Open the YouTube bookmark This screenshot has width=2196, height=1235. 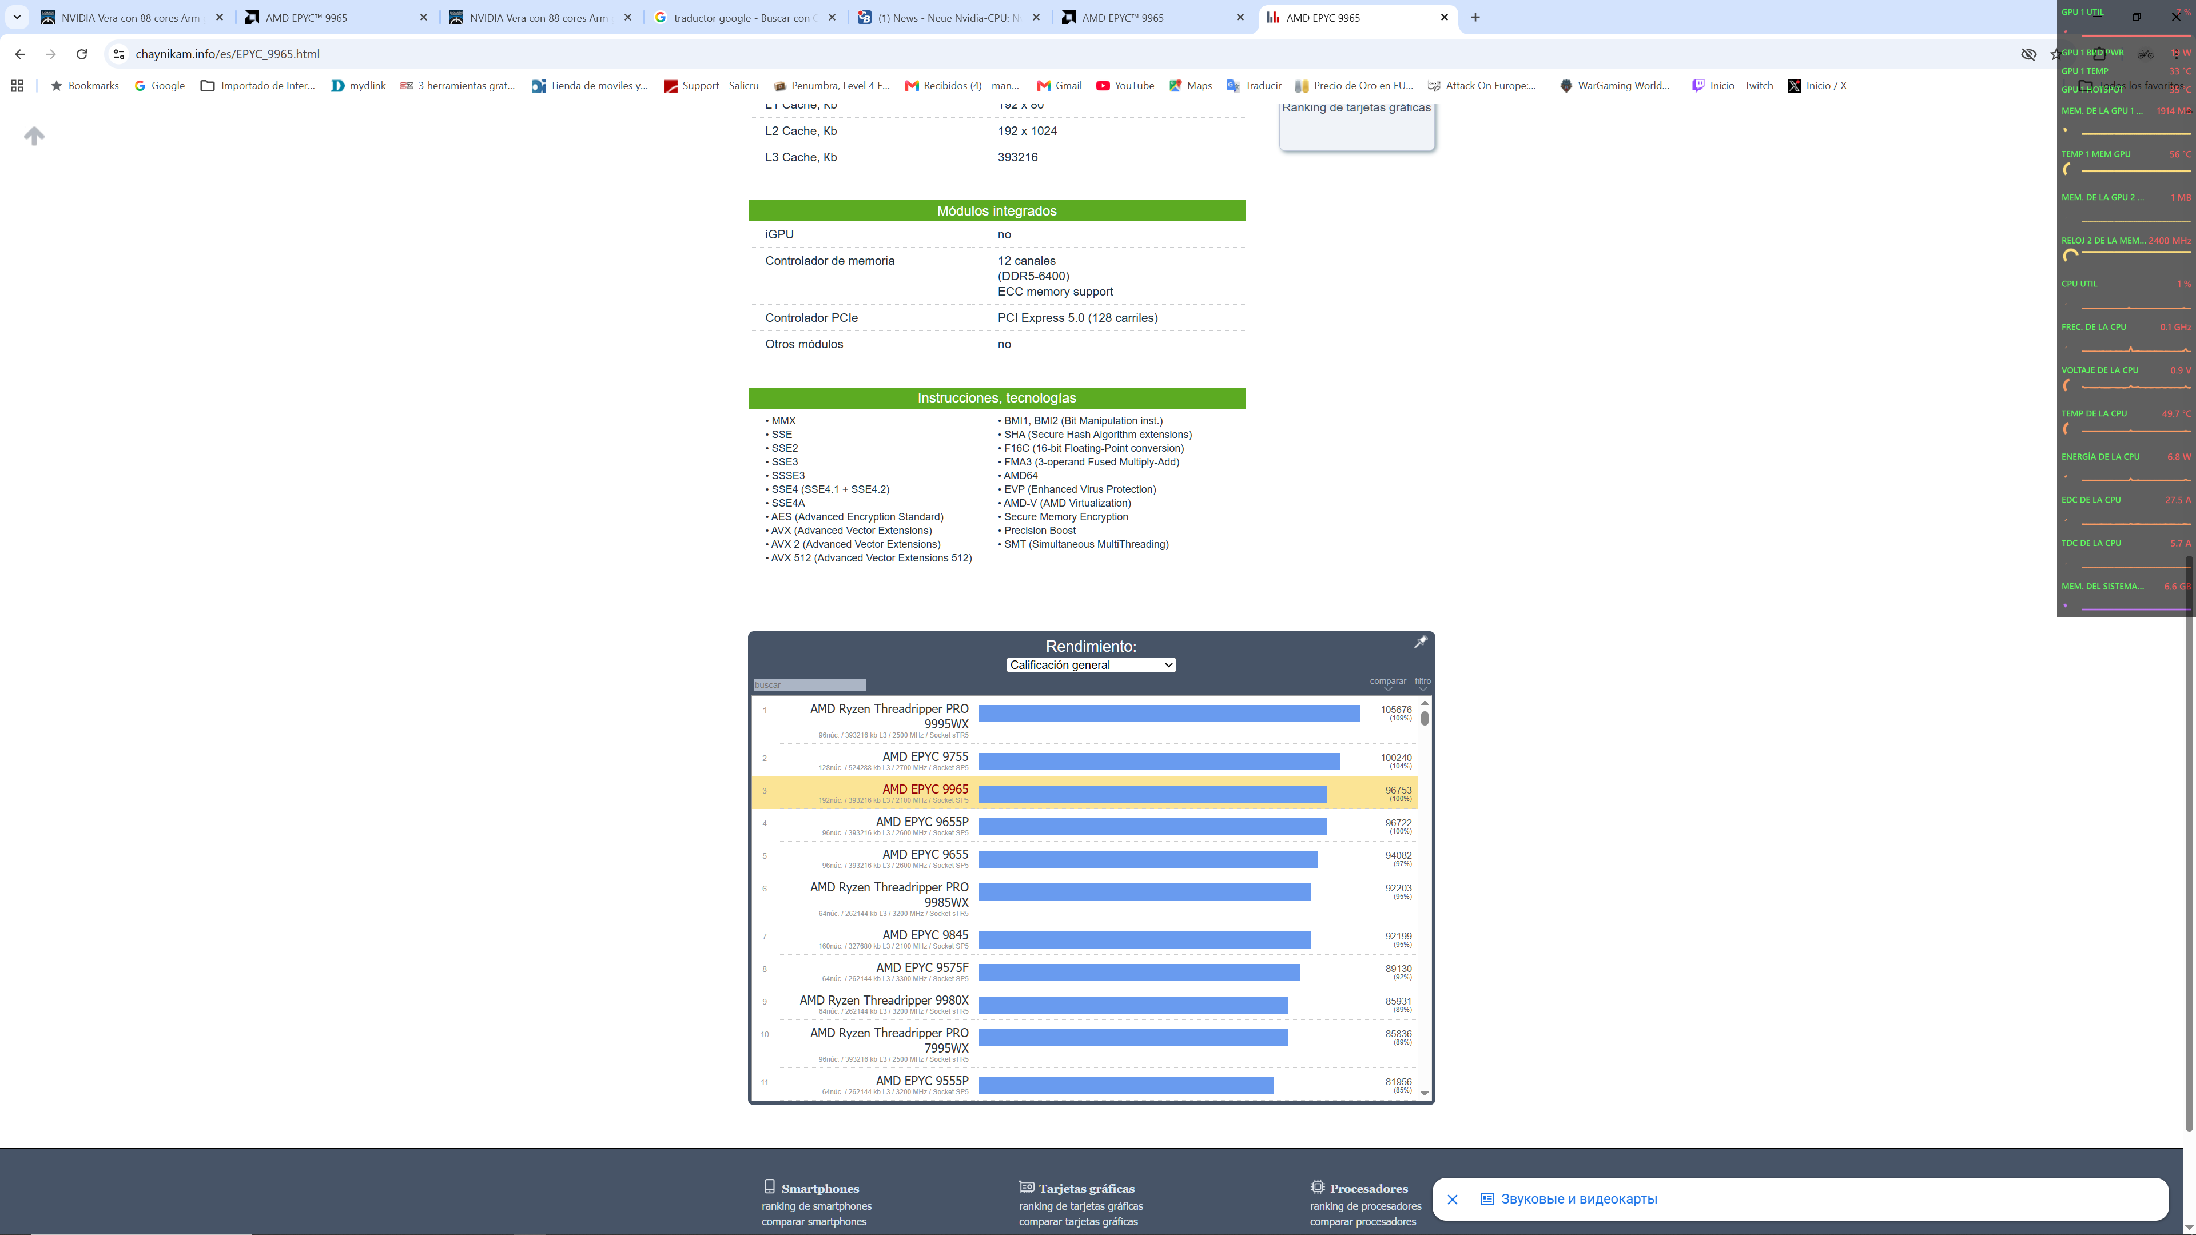tap(1124, 85)
